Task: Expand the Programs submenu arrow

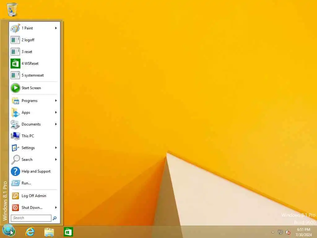Action: [56, 101]
